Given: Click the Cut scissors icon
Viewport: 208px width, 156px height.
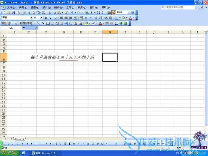Looking at the screenshot, I should 50,12.
